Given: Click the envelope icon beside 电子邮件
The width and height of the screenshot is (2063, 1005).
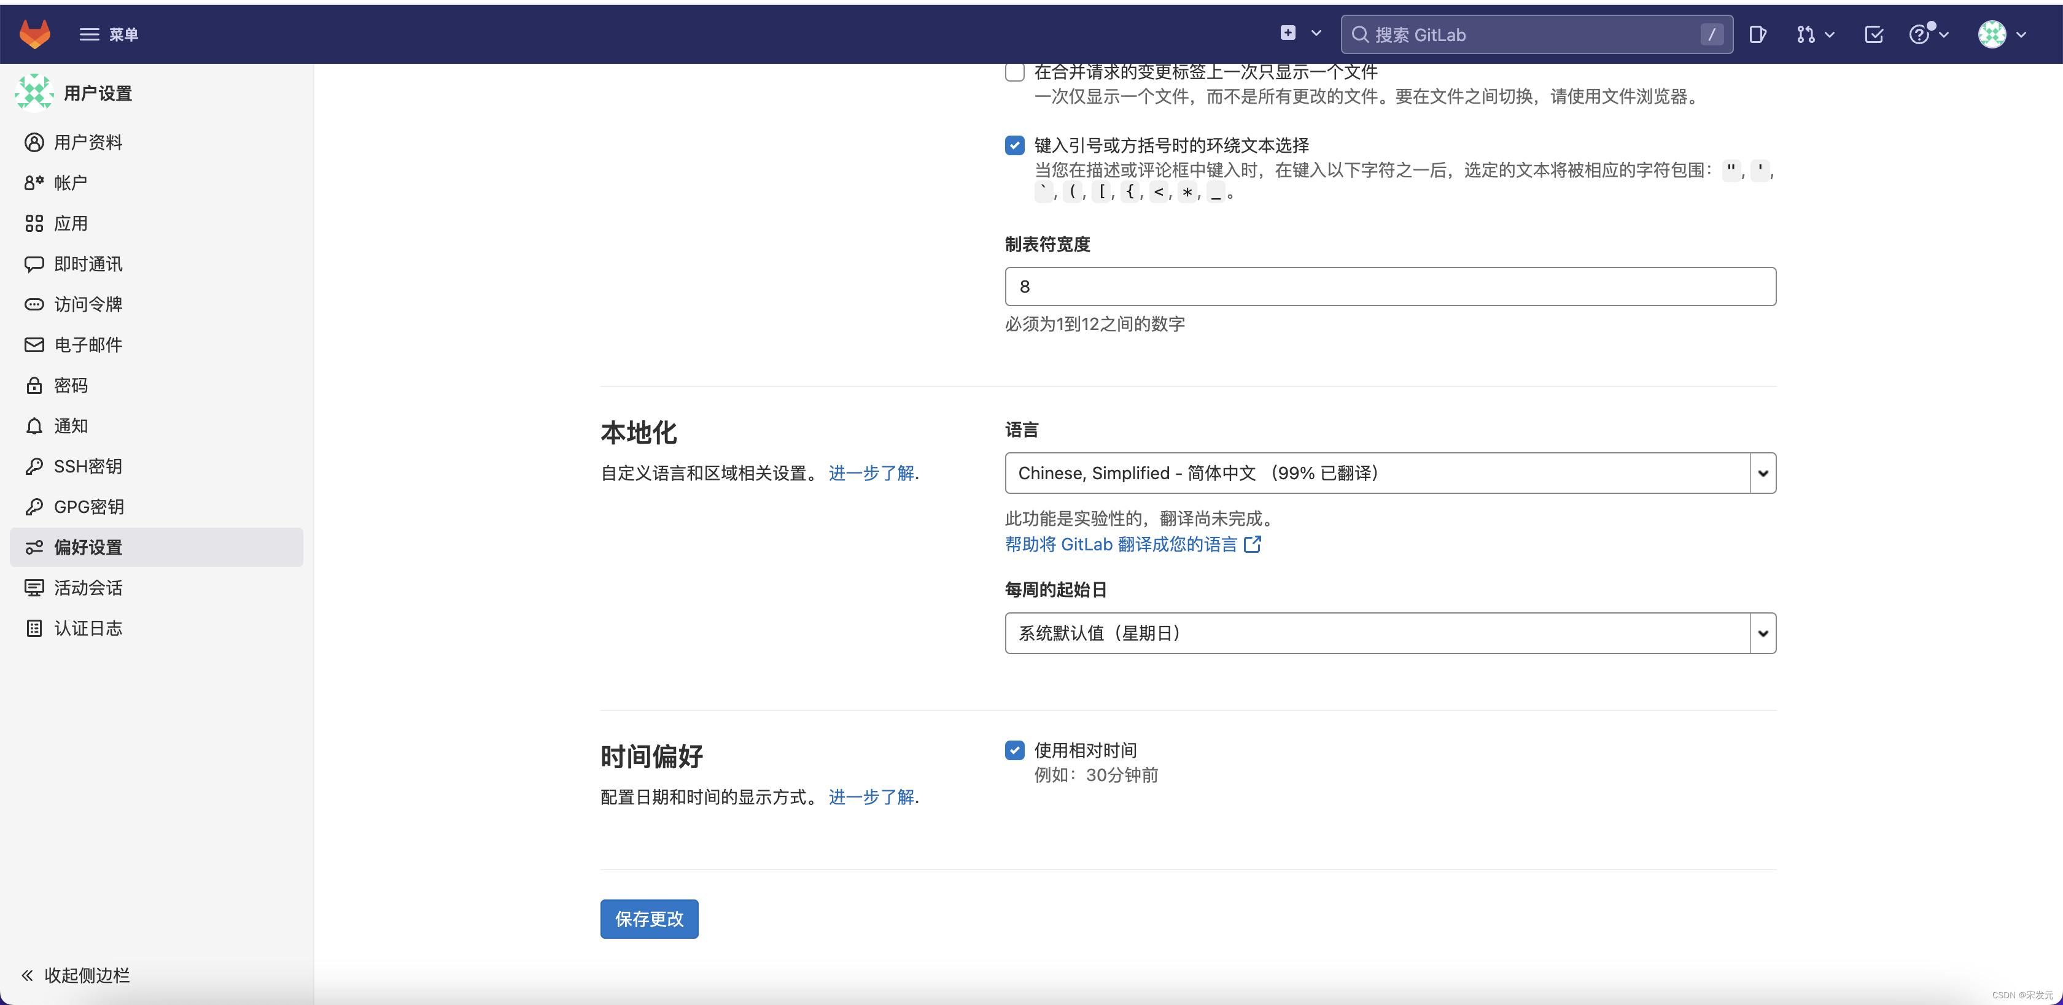Looking at the screenshot, I should [x=34, y=345].
